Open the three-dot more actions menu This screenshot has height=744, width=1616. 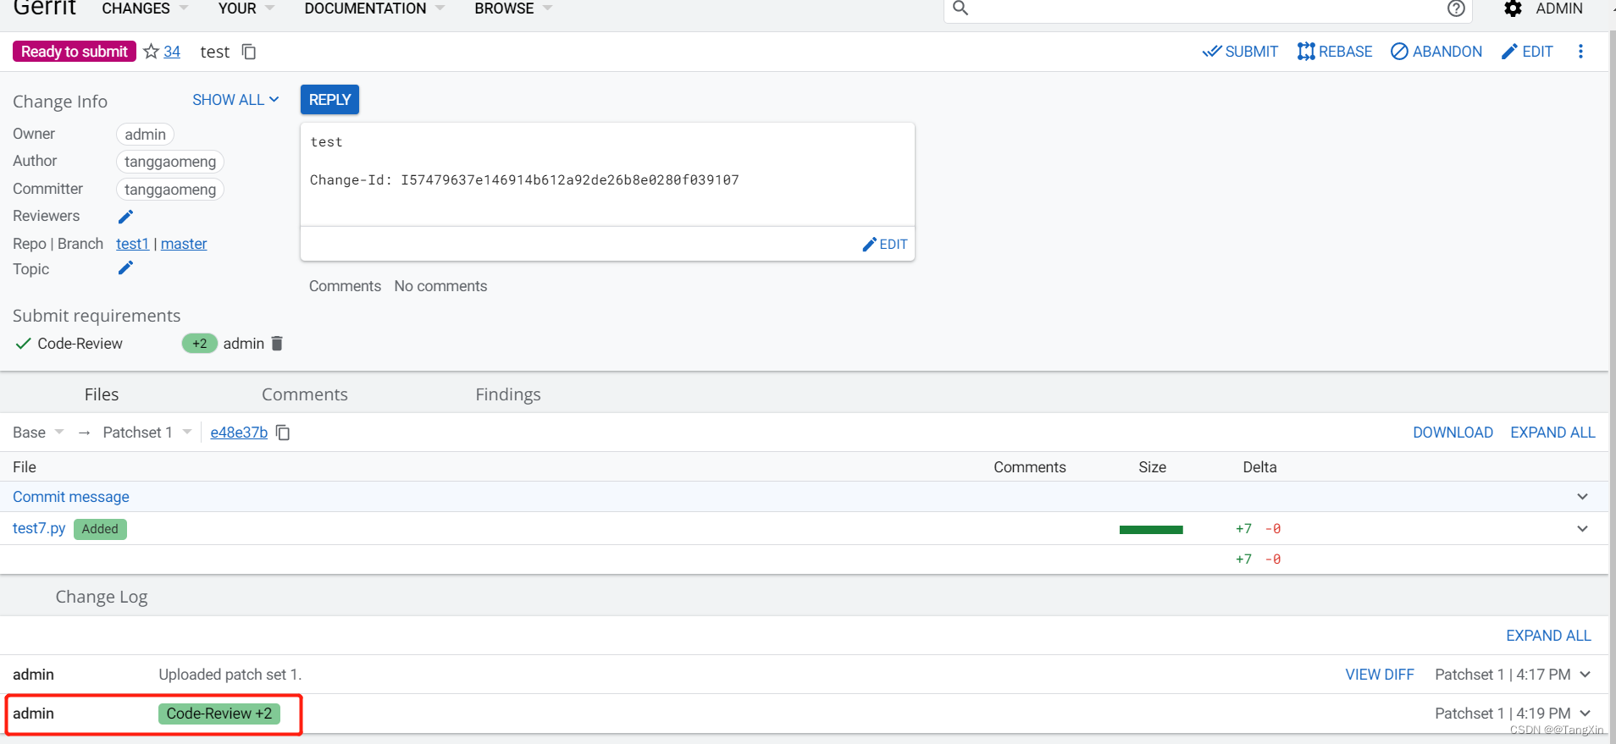[1580, 52]
